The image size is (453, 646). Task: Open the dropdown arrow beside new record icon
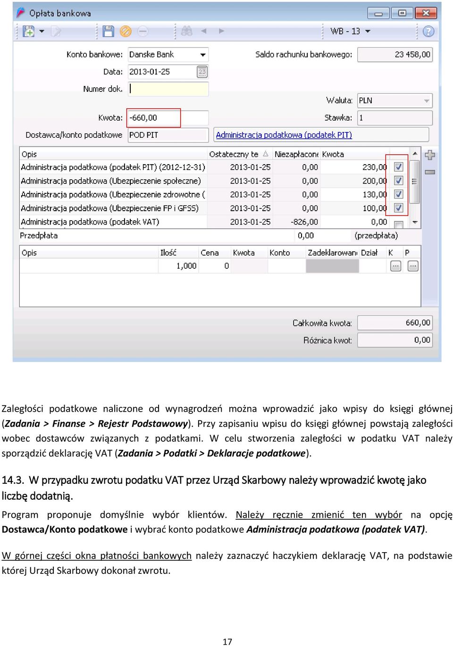click(x=42, y=32)
